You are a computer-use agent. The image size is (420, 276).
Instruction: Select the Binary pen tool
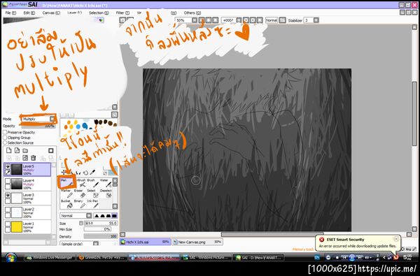click(80, 203)
